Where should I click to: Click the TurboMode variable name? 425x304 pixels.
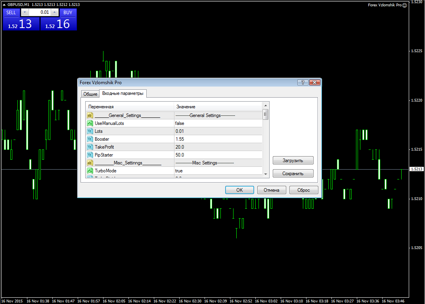click(105, 170)
